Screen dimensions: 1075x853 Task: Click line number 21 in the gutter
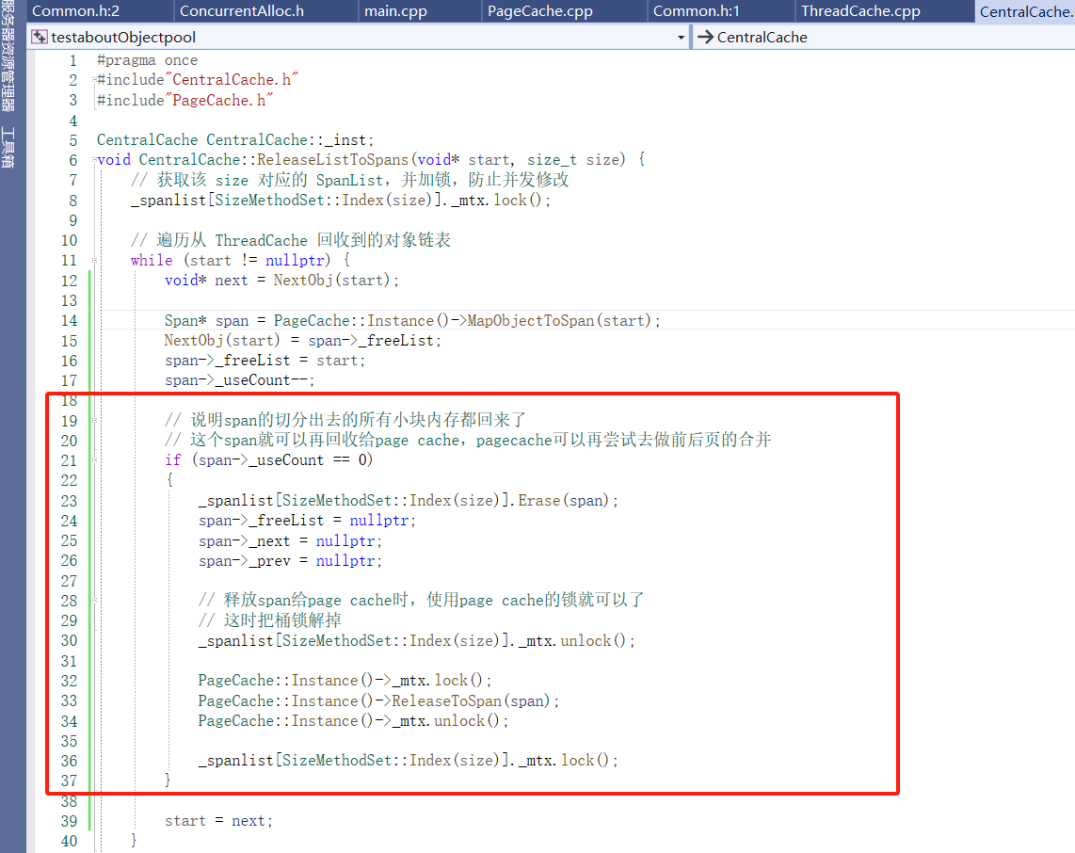tap(70, 460)
